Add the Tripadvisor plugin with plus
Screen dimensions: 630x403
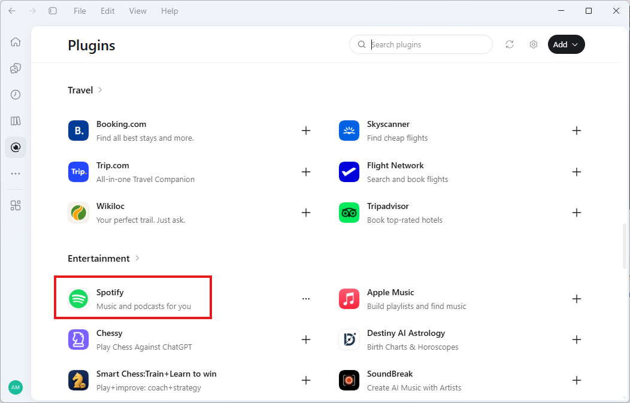pos(577,213)
